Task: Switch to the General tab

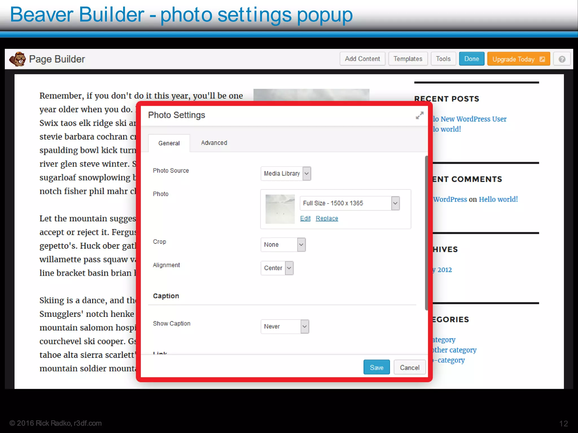Action: [169, 143]
